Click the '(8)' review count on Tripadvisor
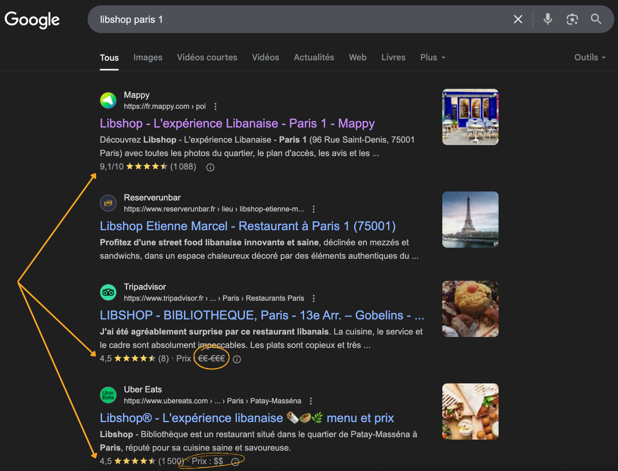This screenshot has height=471, width=618. pos(163,359)
